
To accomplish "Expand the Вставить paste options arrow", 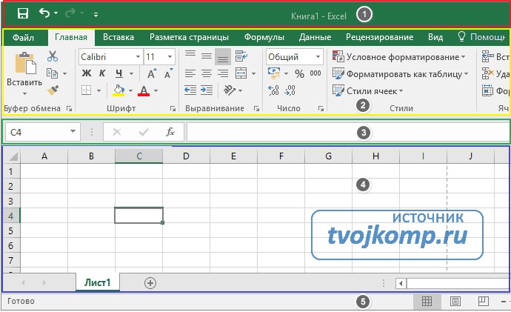I will point(24,93).
